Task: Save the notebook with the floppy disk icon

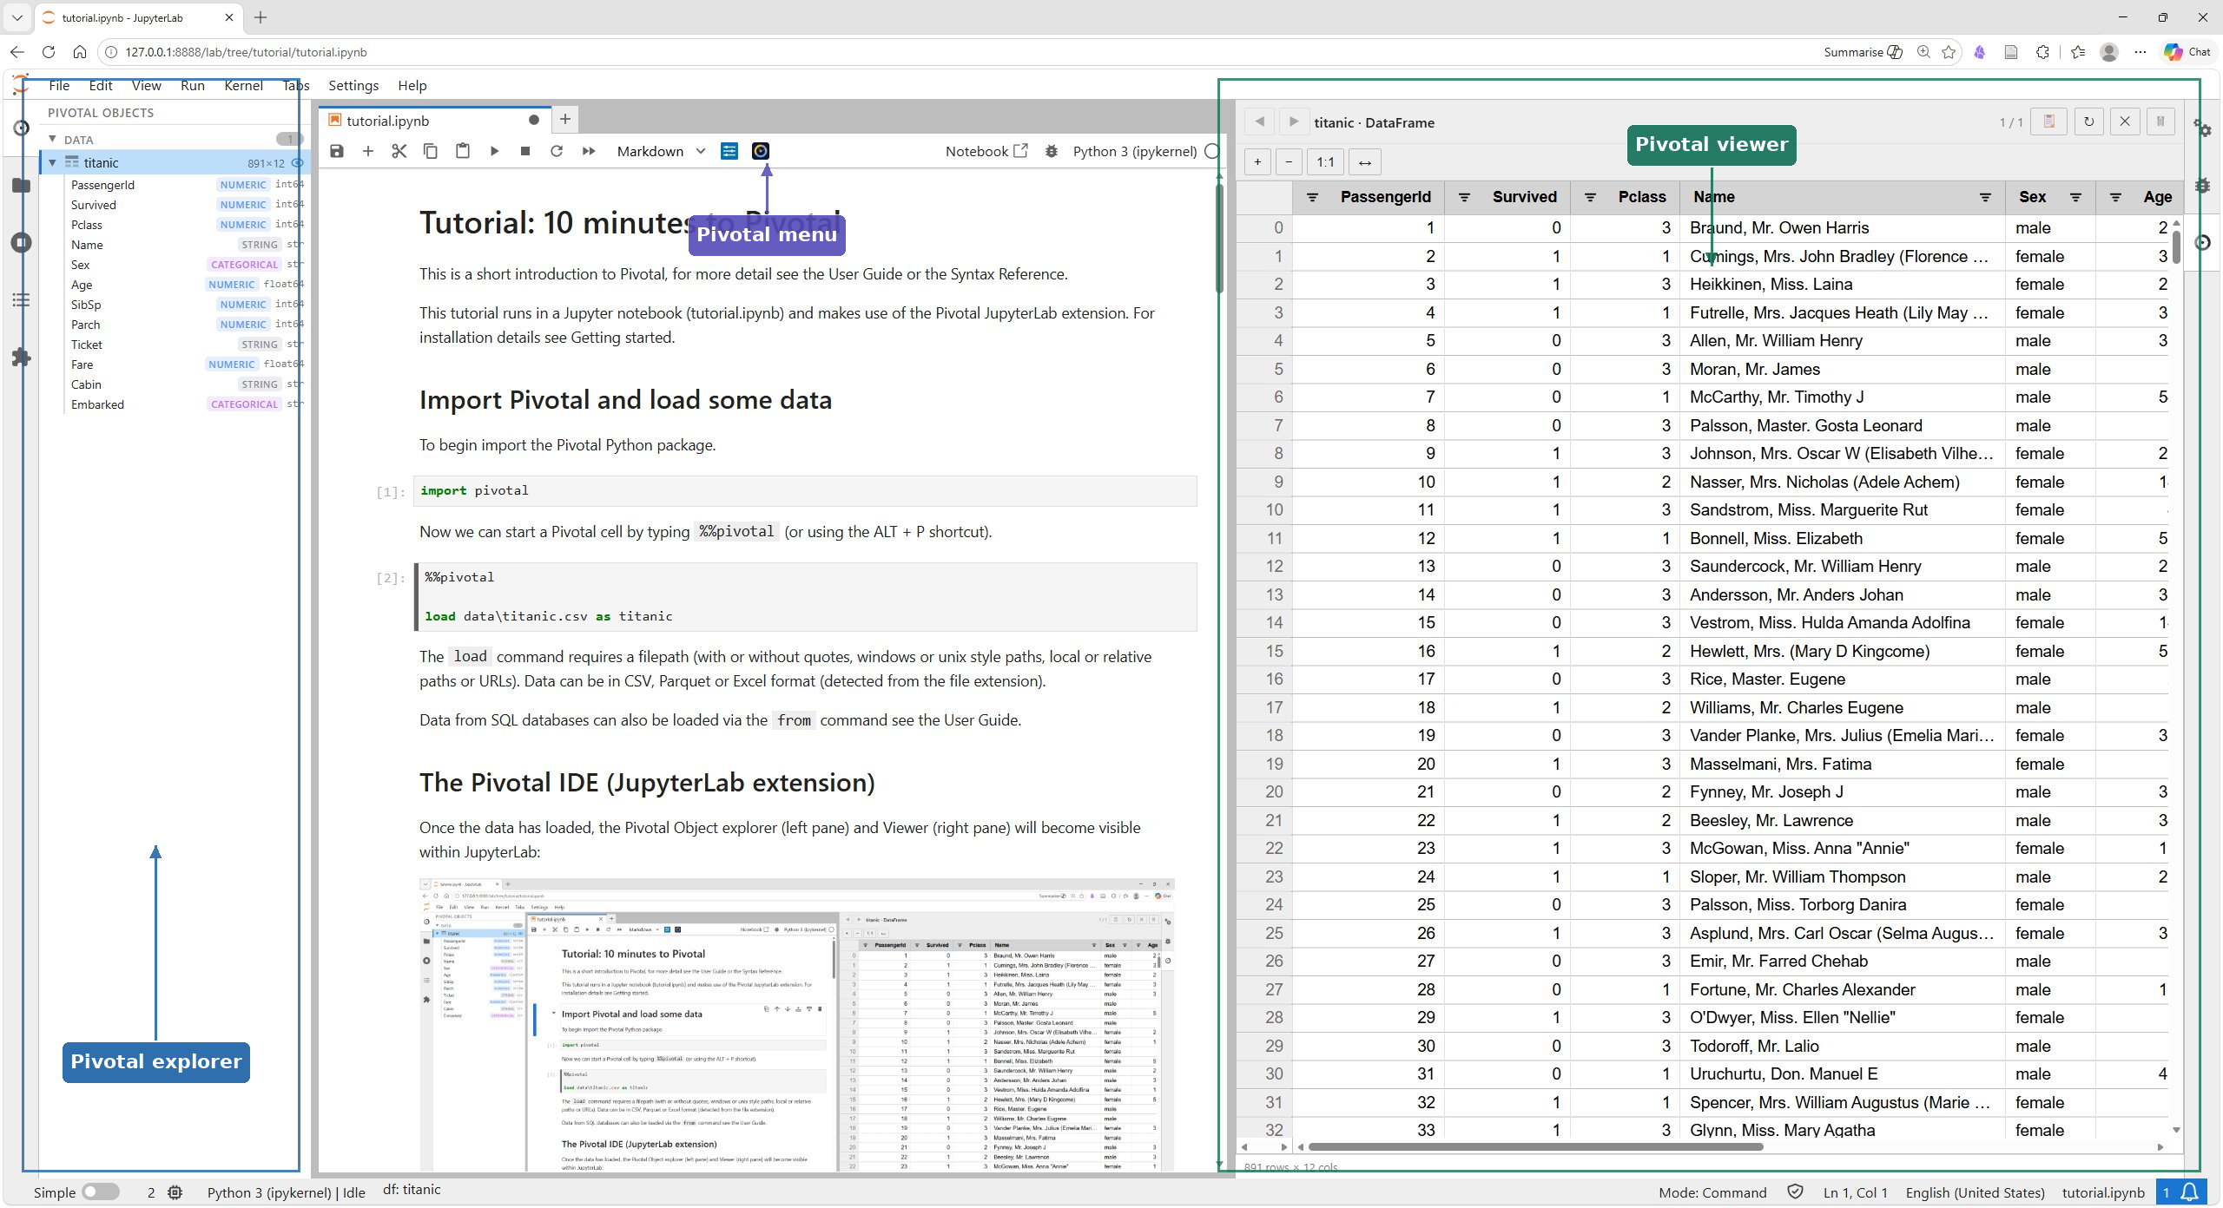Action: click(337, 151)
